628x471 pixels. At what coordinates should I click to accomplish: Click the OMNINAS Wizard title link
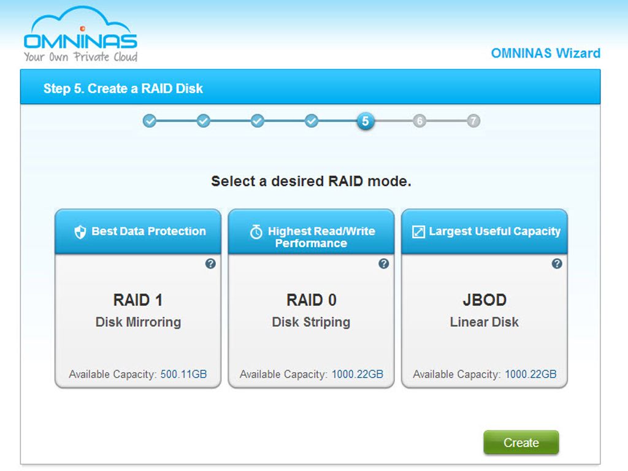tap(545, 53)
